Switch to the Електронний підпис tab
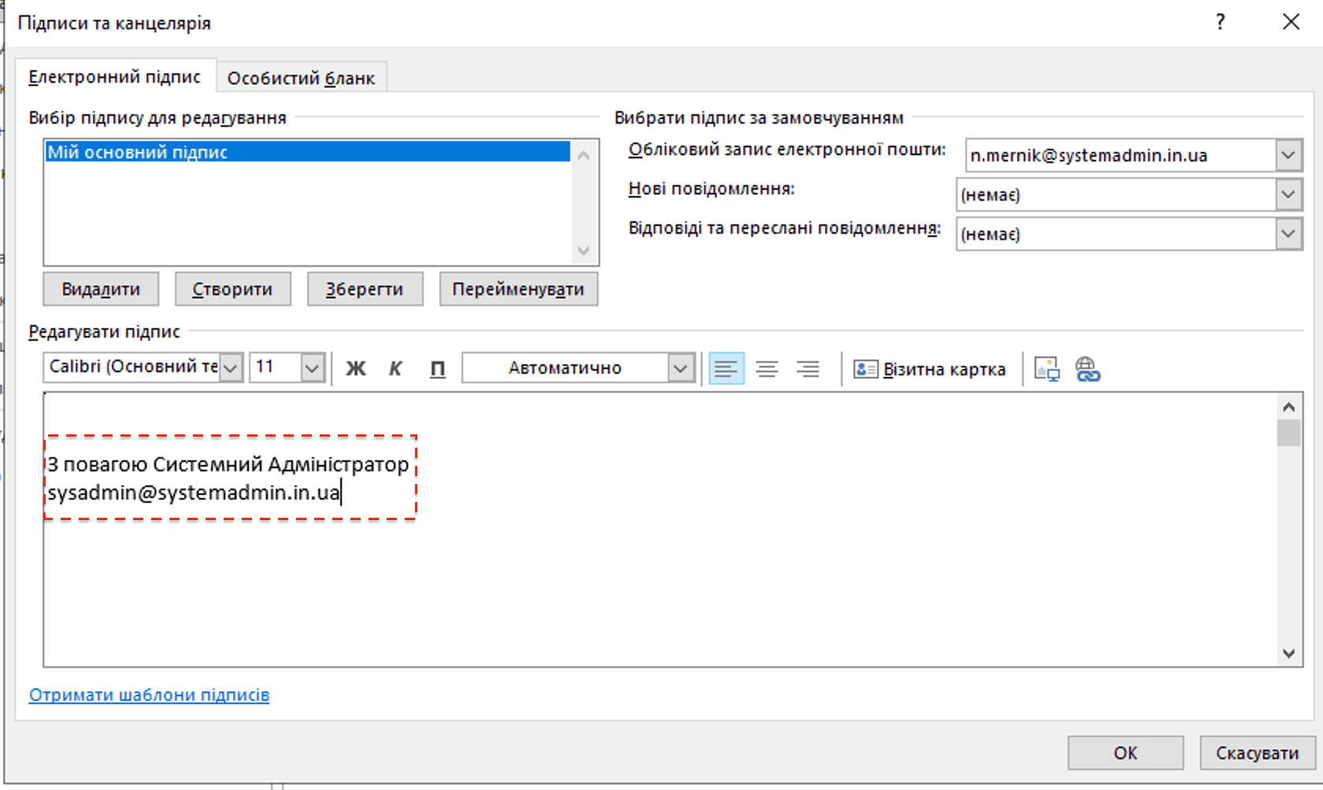The width and height of the screenshot is (1323, 790). coord(115,77)
